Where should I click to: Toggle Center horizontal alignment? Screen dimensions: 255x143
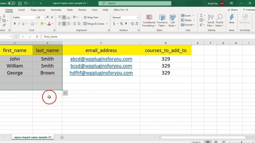tap(64, 24)
